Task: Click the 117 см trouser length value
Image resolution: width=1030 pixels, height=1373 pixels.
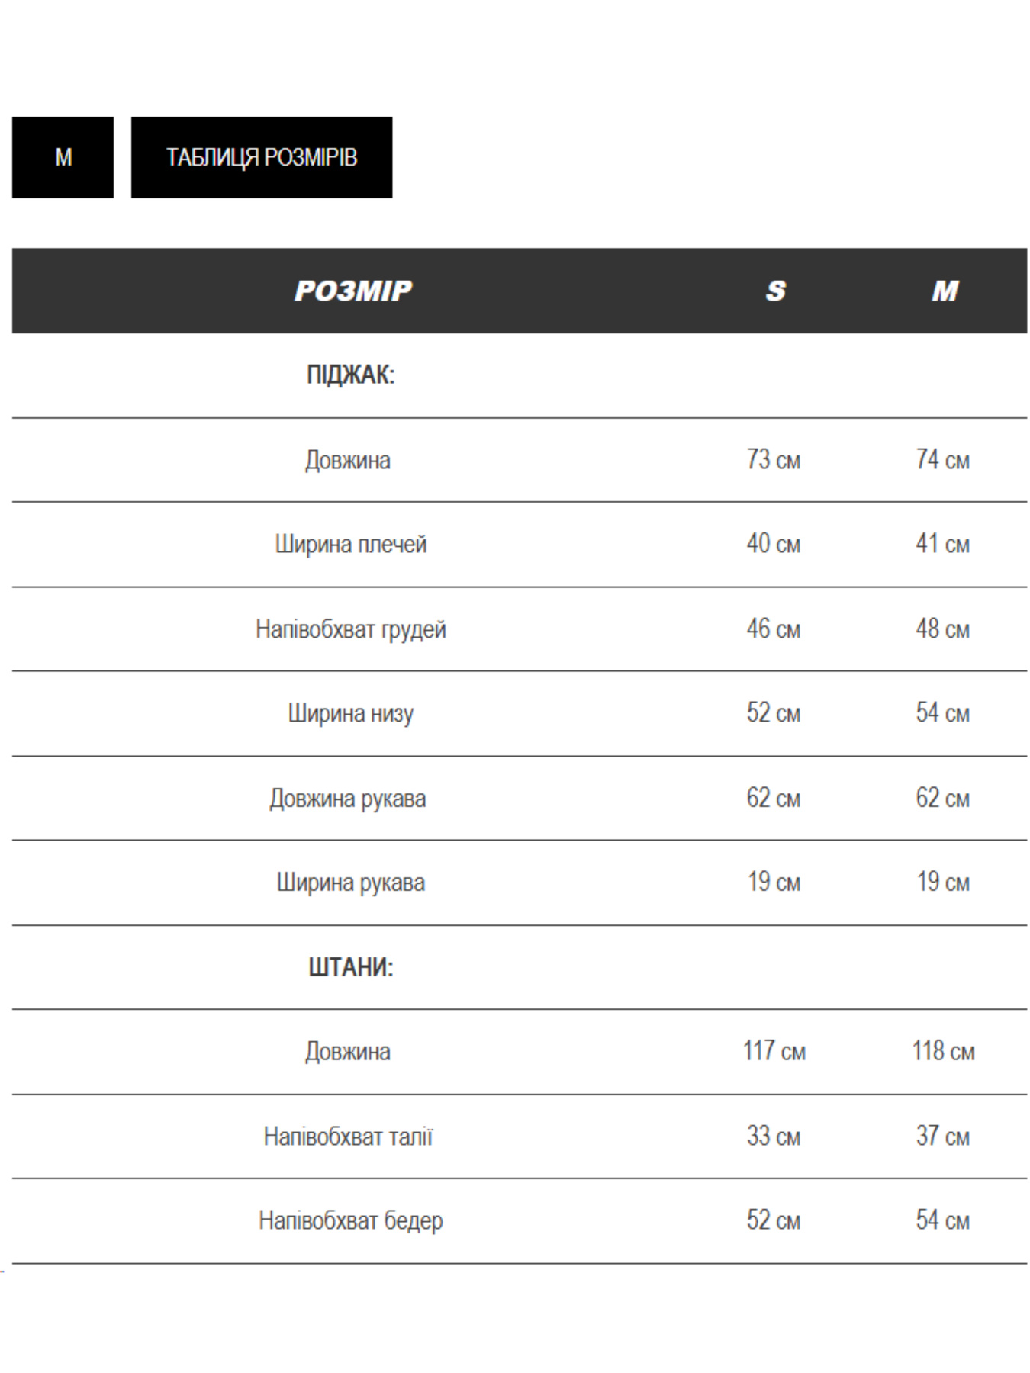Action: click(774, 1051)
